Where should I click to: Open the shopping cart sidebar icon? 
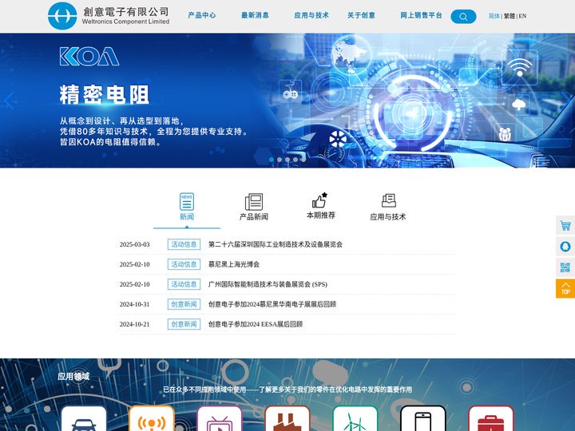[x=565, y=225]
